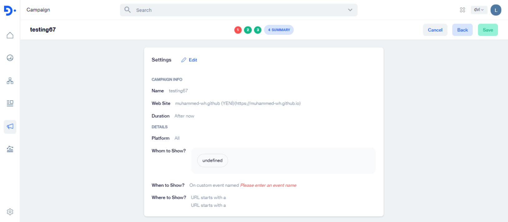
Task: Open the analytics chart sidebar icon
Action: (x=10, y=149)
